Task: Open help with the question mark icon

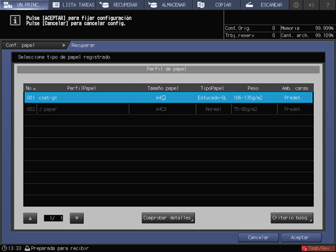Action: tap(328, 5)
